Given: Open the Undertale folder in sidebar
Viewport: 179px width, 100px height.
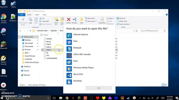Looking at the screenshot, I should (28, 59).
